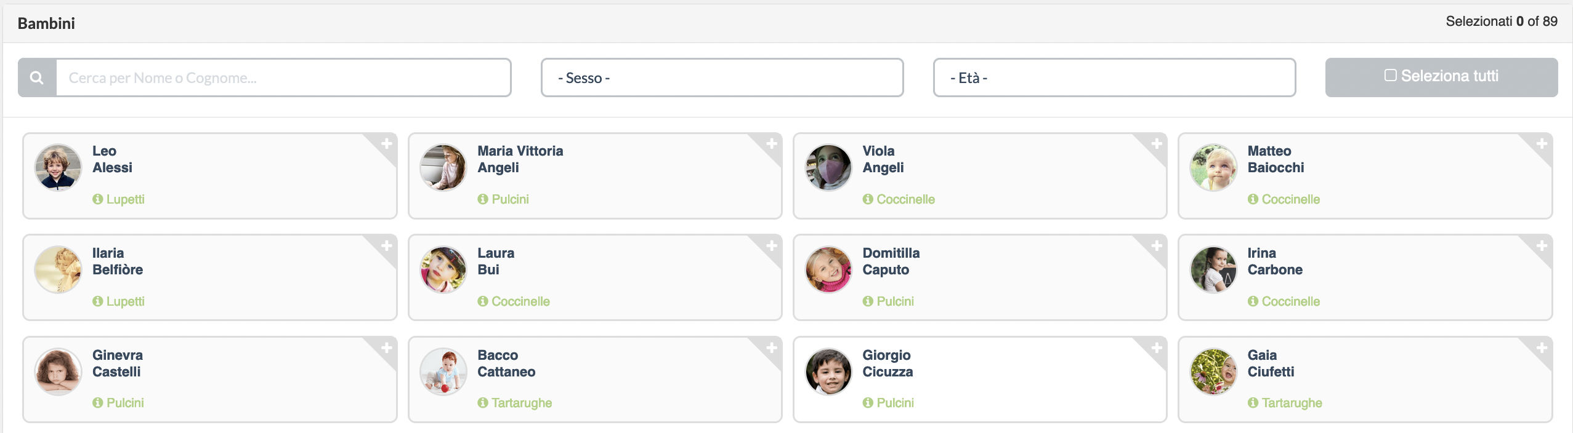Select Gaia Ciufetti using the plus icon
The height and width of the screenshot is (433, 1573).
point(1542,348)
